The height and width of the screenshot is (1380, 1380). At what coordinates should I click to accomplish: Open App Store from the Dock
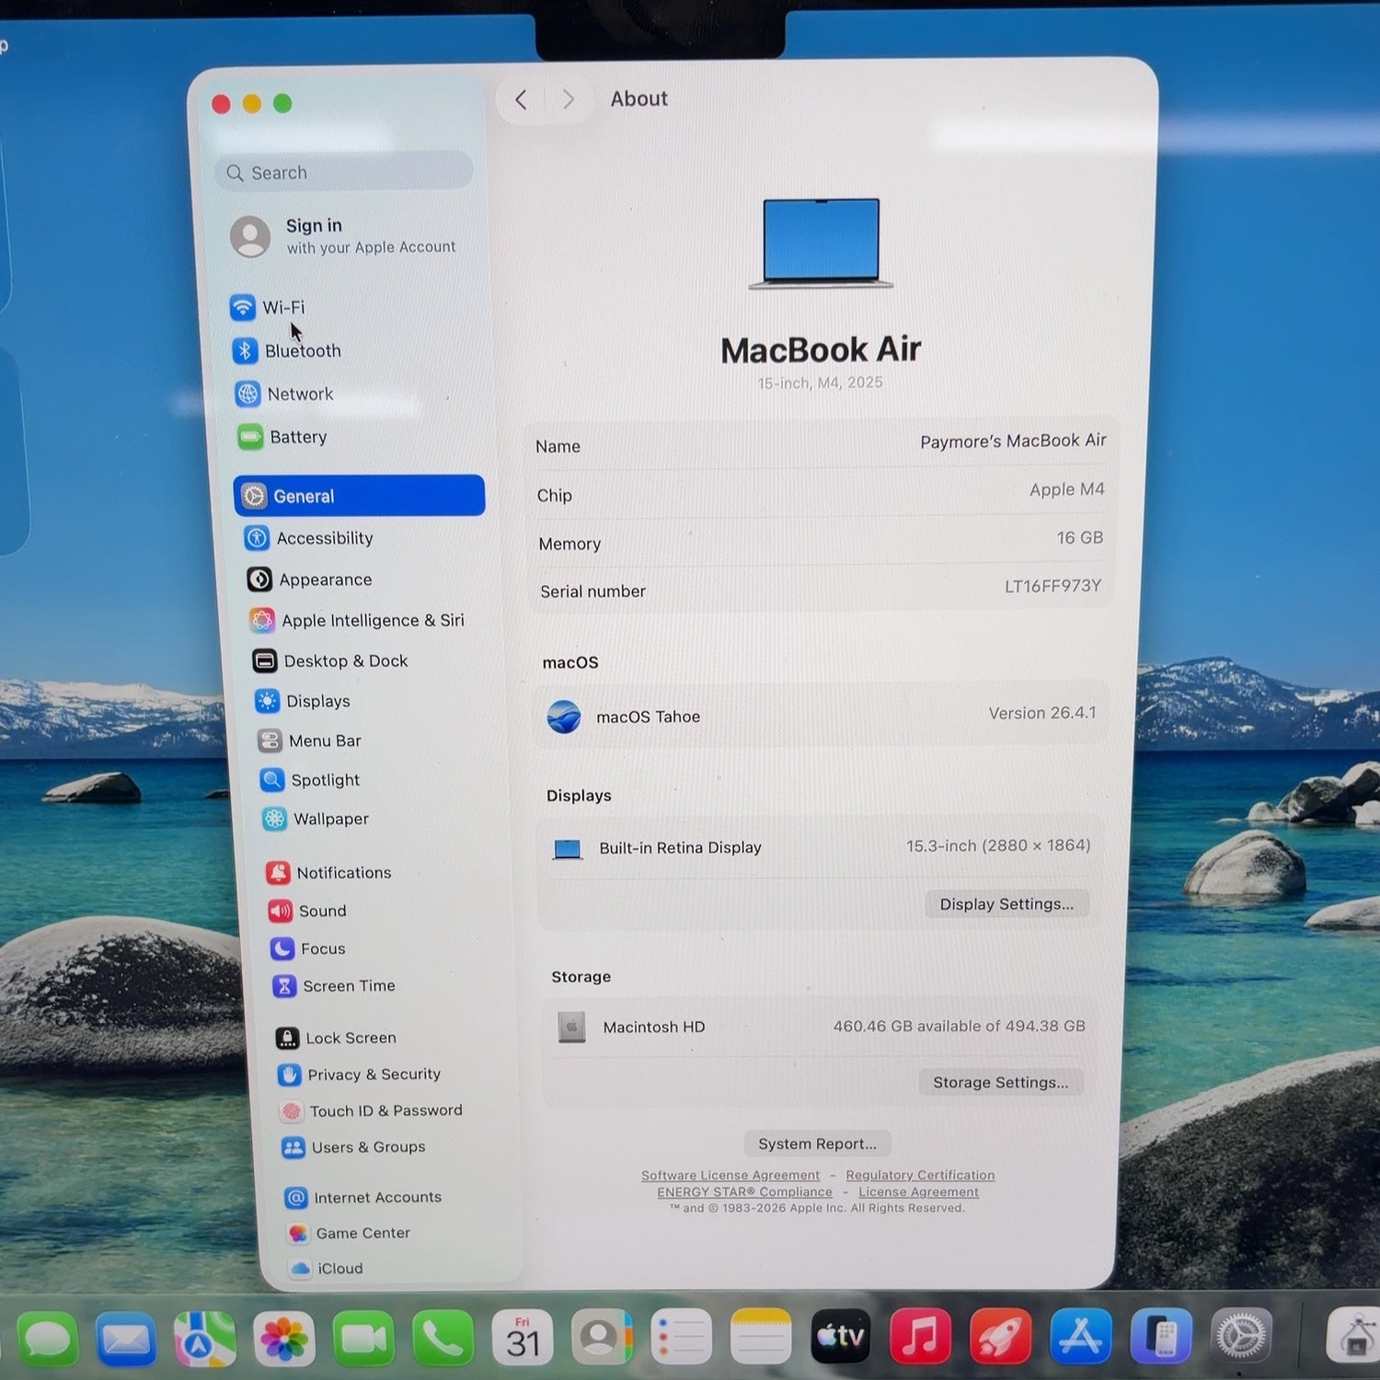(x=1080, y=1336)
